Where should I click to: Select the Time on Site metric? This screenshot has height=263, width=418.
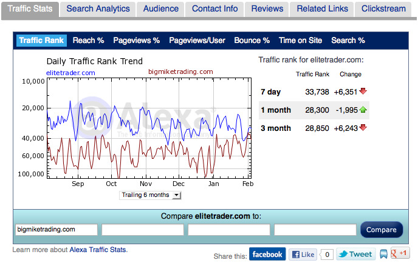[300, 41]
